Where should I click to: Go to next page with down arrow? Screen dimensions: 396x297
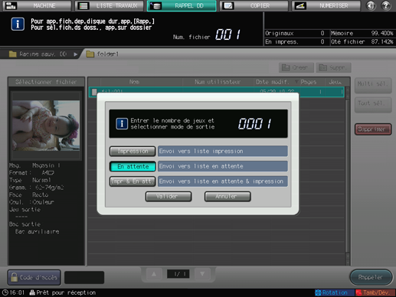click(x=202, y=274)
